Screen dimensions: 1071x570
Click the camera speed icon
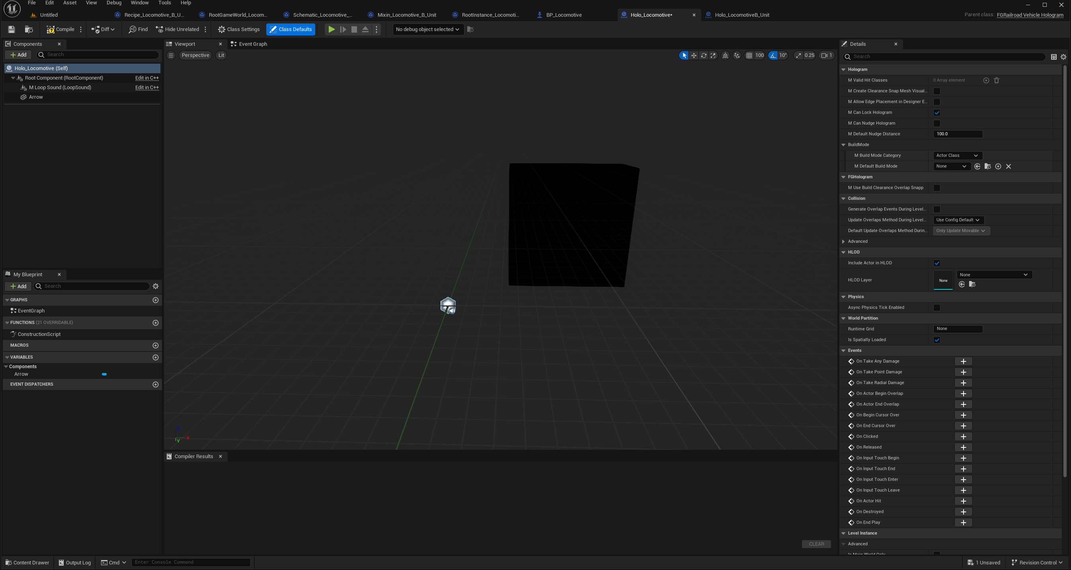tap(824, 55)
